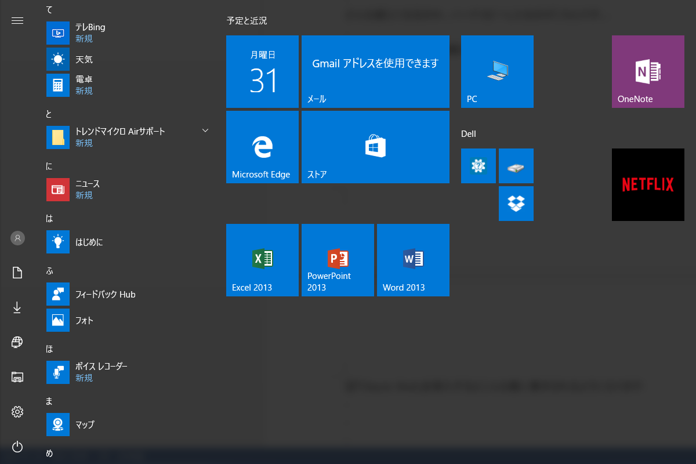Launch the Excel 2013 tile

click(262, 260)
